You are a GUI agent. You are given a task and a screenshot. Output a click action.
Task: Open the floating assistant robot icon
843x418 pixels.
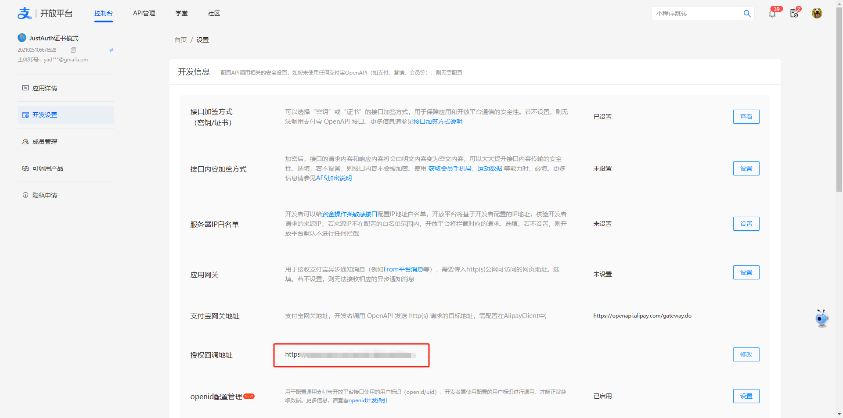click(x=821, y=318)
